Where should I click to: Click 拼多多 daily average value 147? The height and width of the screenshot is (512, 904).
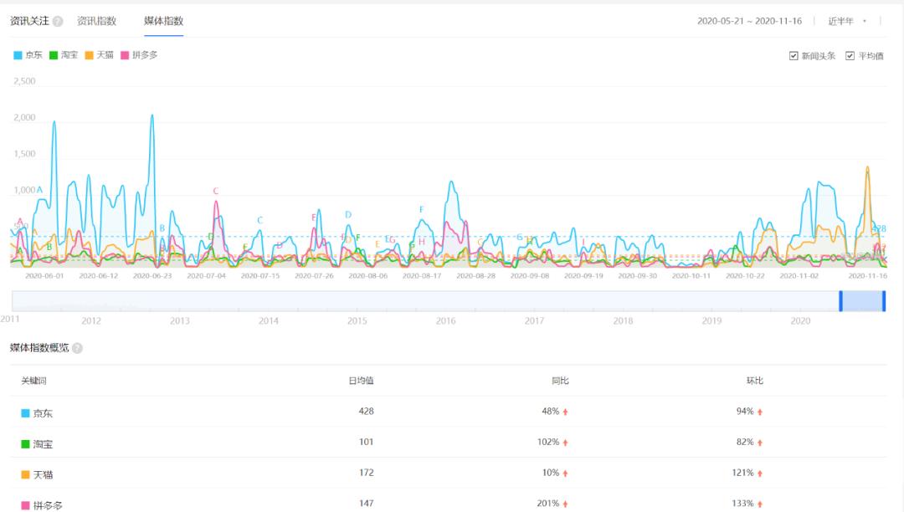pyautogui.click(x=366, y=504)
